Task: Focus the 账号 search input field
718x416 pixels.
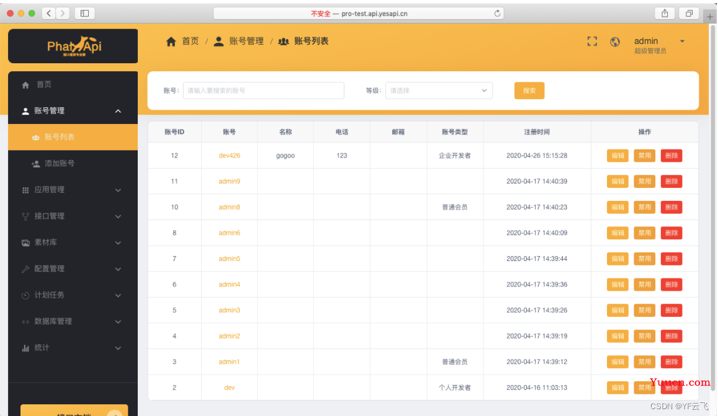Action: coord(264,91)
